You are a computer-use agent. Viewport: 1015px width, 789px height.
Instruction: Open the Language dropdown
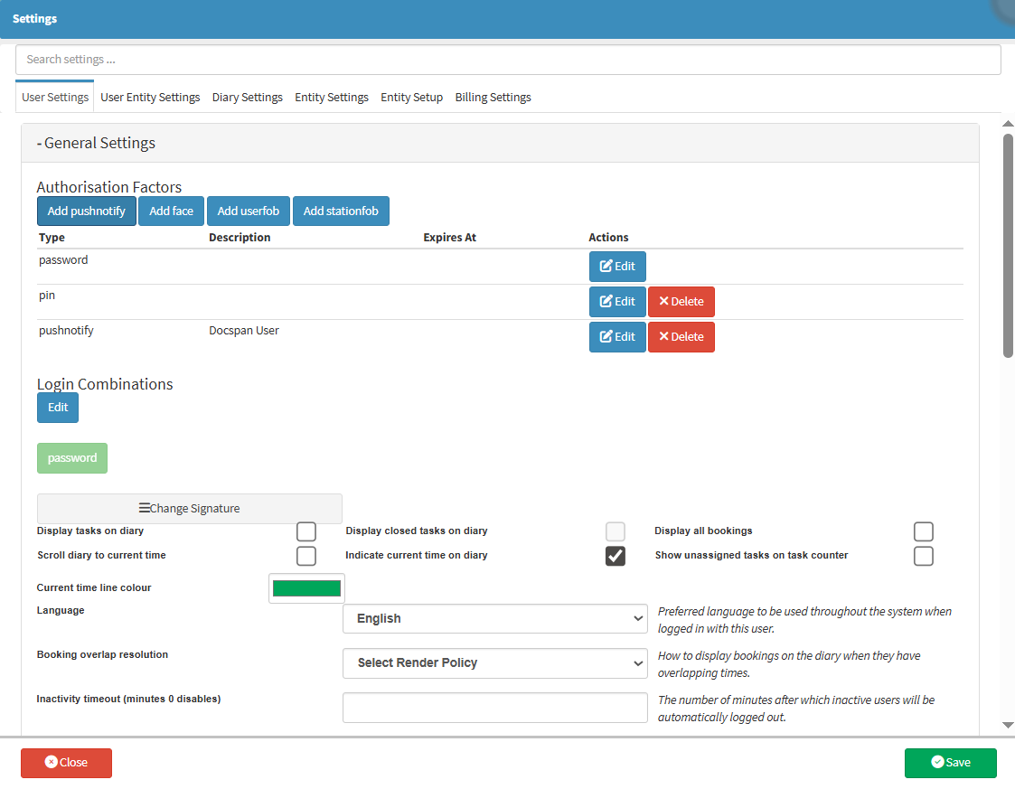click(x=494, y=619)
